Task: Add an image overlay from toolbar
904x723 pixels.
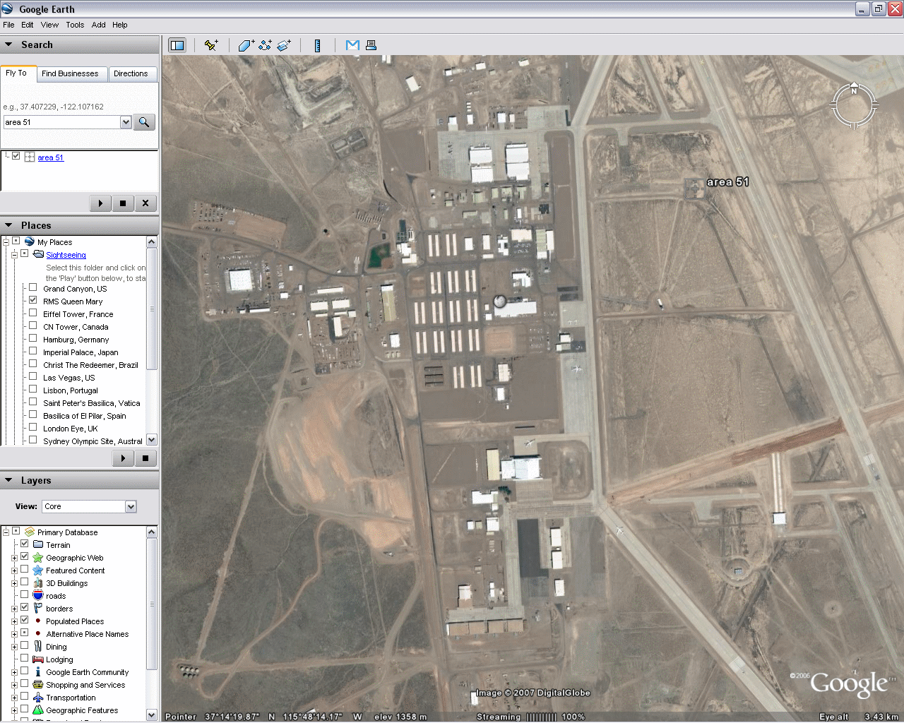Action: click(x=284, y=45)
